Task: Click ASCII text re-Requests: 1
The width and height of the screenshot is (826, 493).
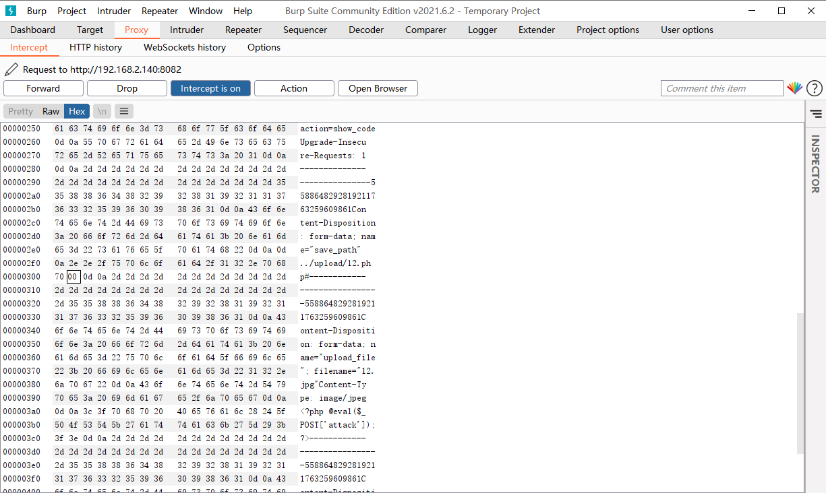Action: tap(333, 155)
